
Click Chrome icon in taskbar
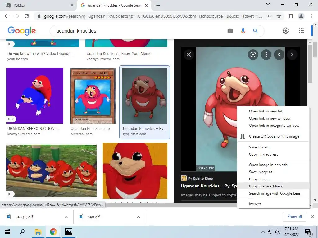click(53, 232)
